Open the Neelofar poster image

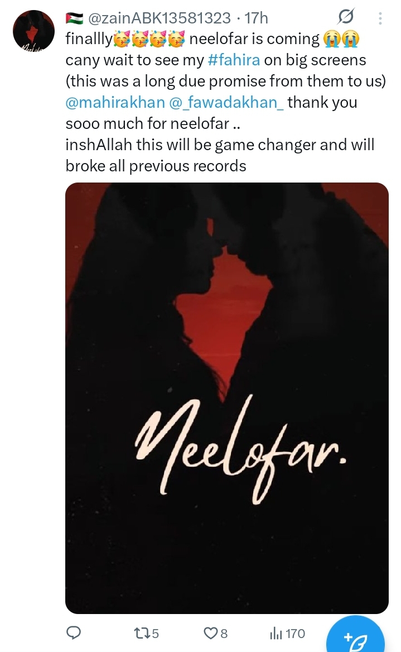click(x=227, y=398)
